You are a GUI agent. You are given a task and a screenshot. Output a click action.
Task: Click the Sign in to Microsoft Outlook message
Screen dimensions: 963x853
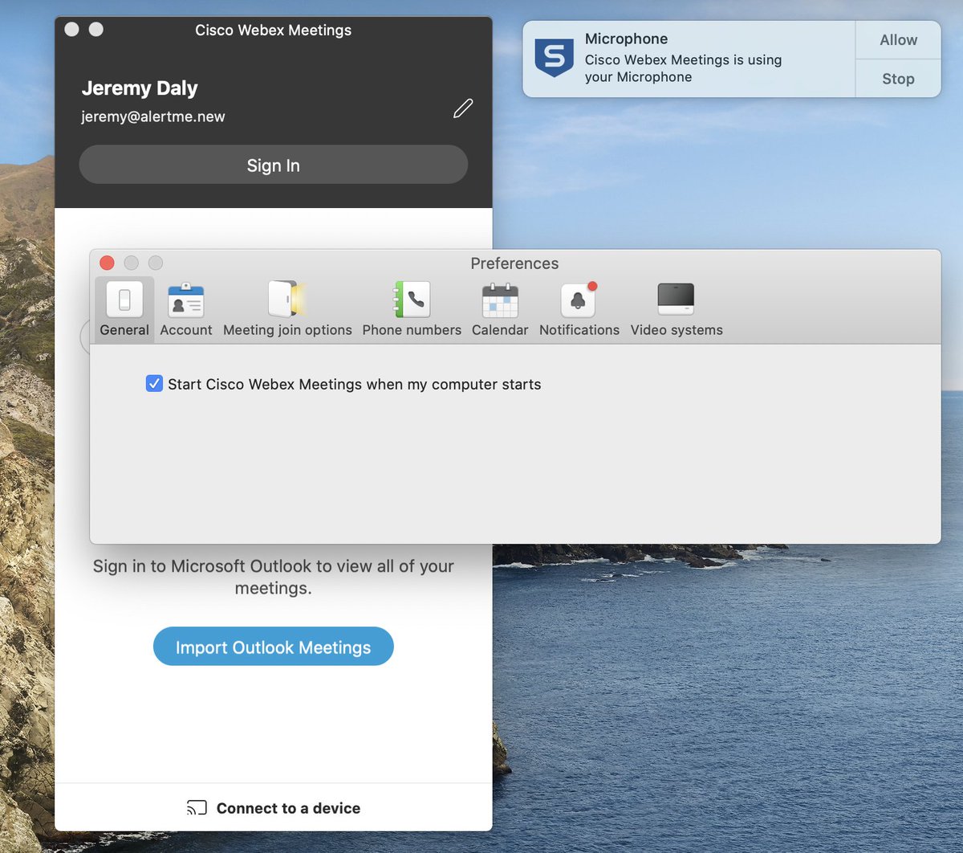coord(273,577)
